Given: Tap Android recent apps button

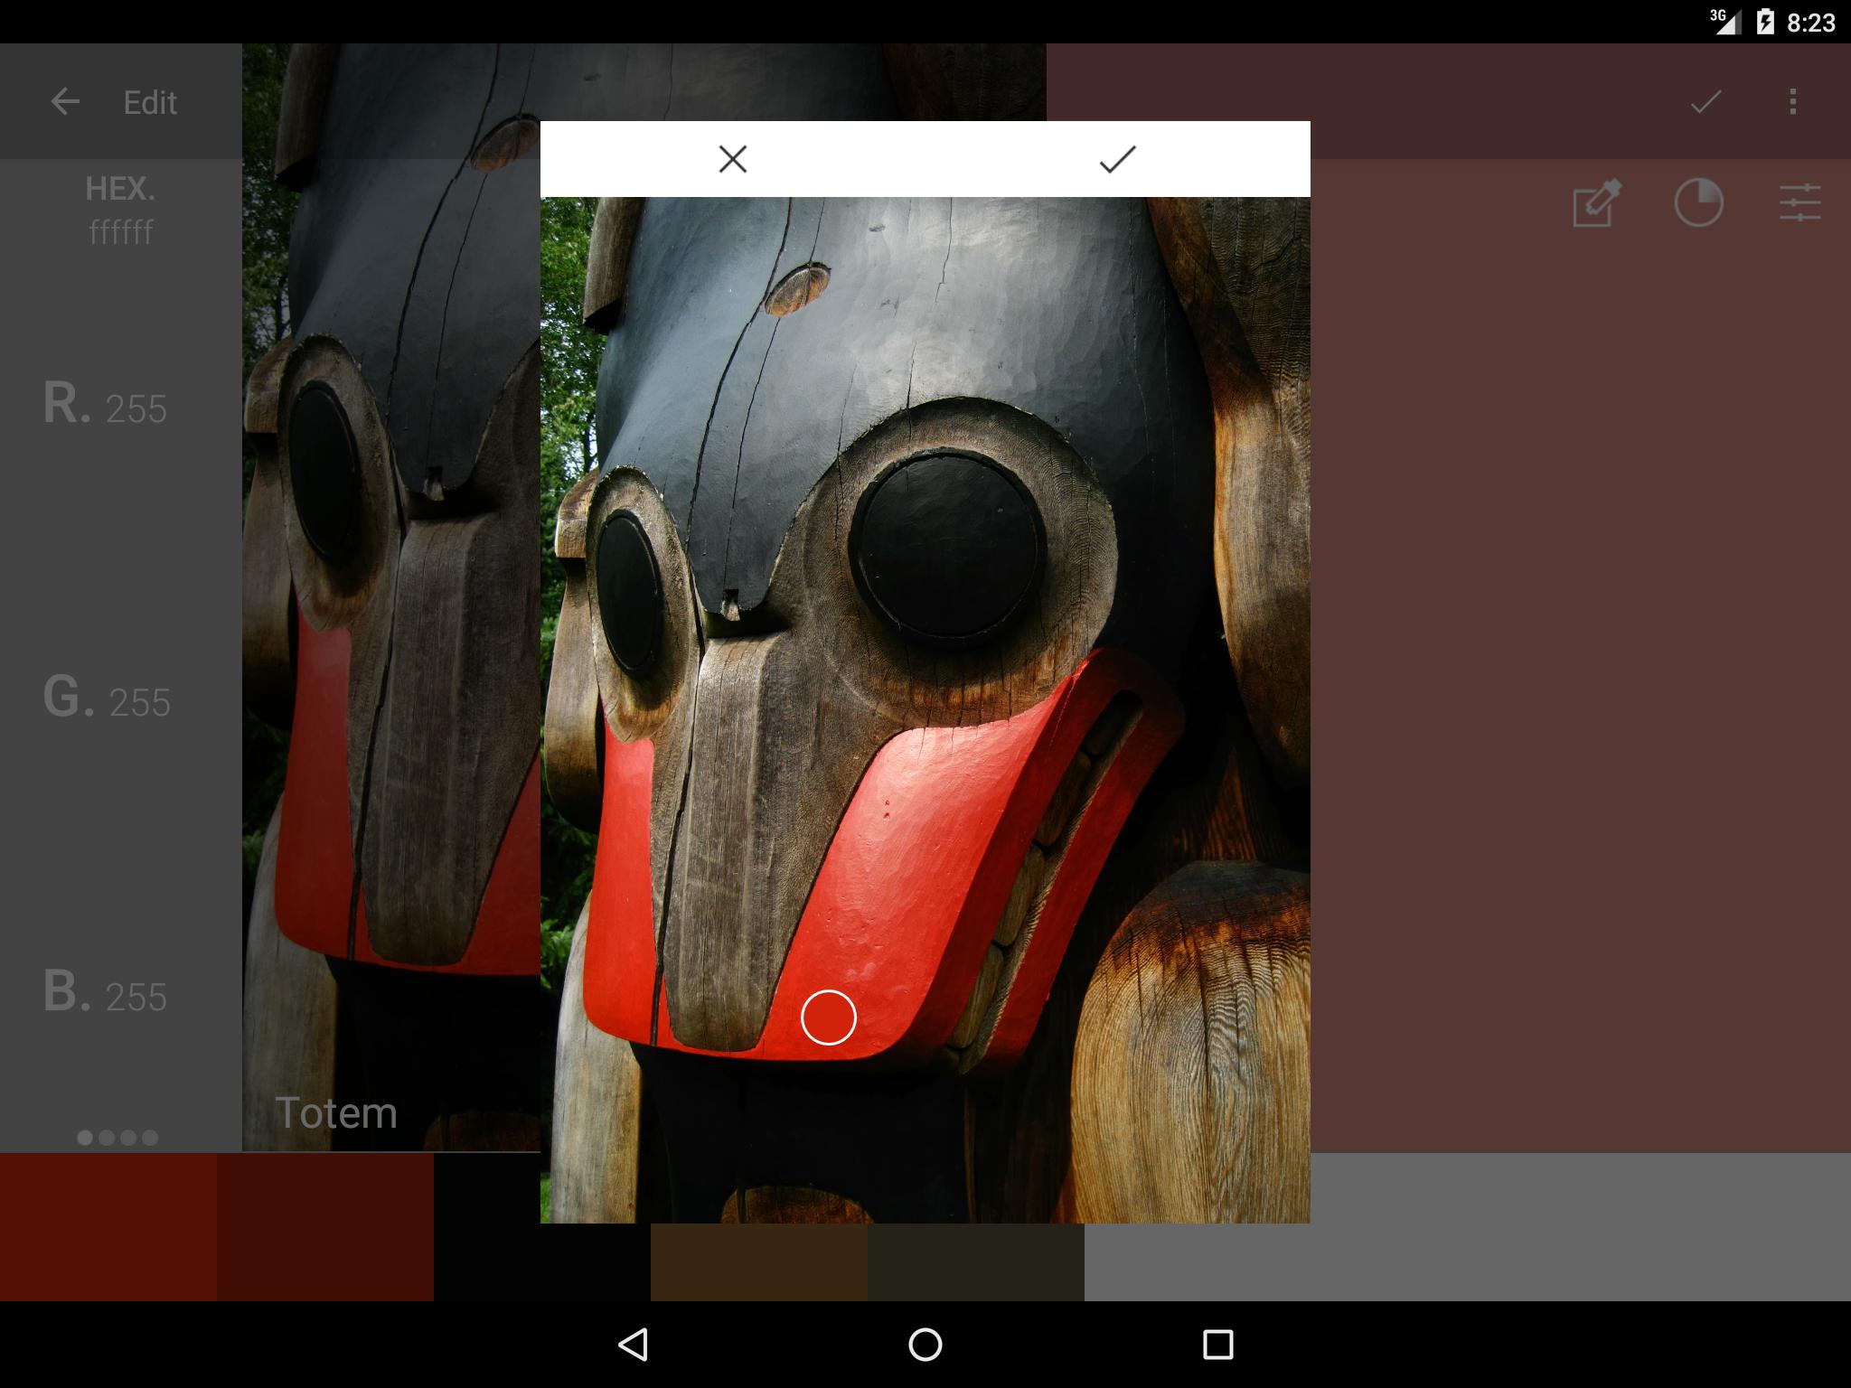Looking at the screenshot, I should coord(1217,1345).
